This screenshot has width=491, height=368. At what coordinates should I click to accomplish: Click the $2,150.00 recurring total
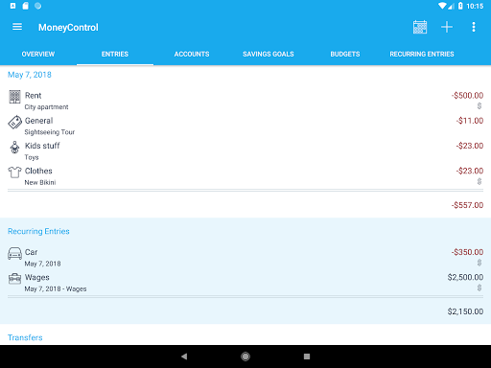[x=465, y=311]
